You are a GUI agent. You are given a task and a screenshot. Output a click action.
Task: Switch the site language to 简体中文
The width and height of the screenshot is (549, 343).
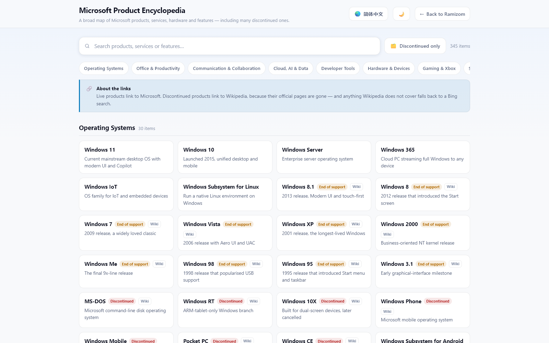coord(369,14)
